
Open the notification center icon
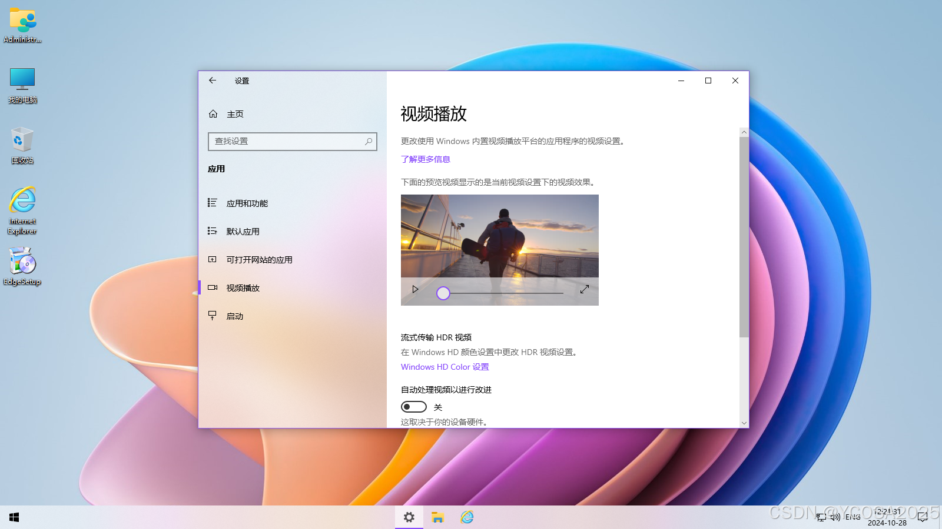coord(923,517)
